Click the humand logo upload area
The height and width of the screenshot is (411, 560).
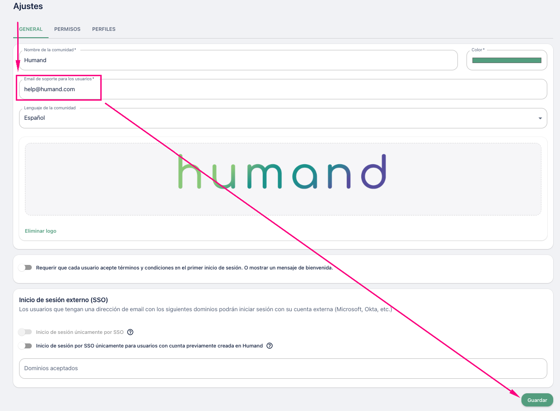click(283, 179)
